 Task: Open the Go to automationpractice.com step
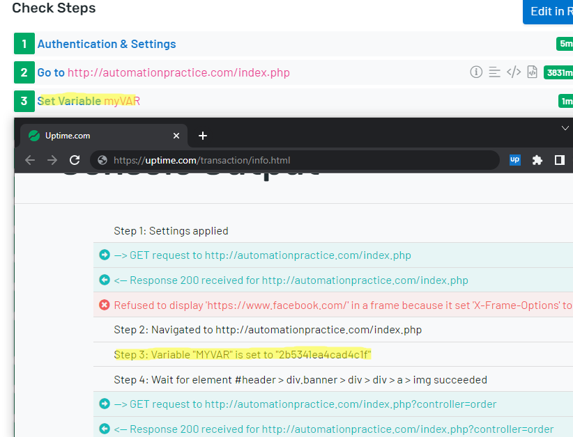(x=163, y=72)
